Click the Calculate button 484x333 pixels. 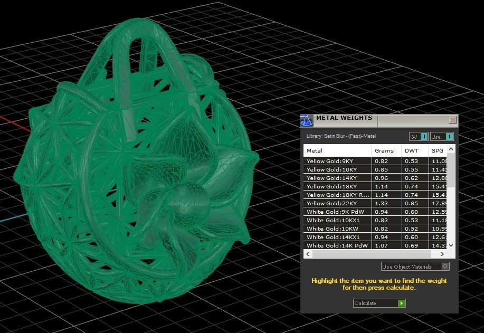click(379, 303)
